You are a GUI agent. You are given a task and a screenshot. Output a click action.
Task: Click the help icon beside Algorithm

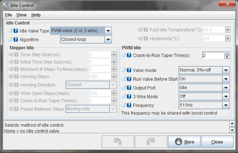16,39
